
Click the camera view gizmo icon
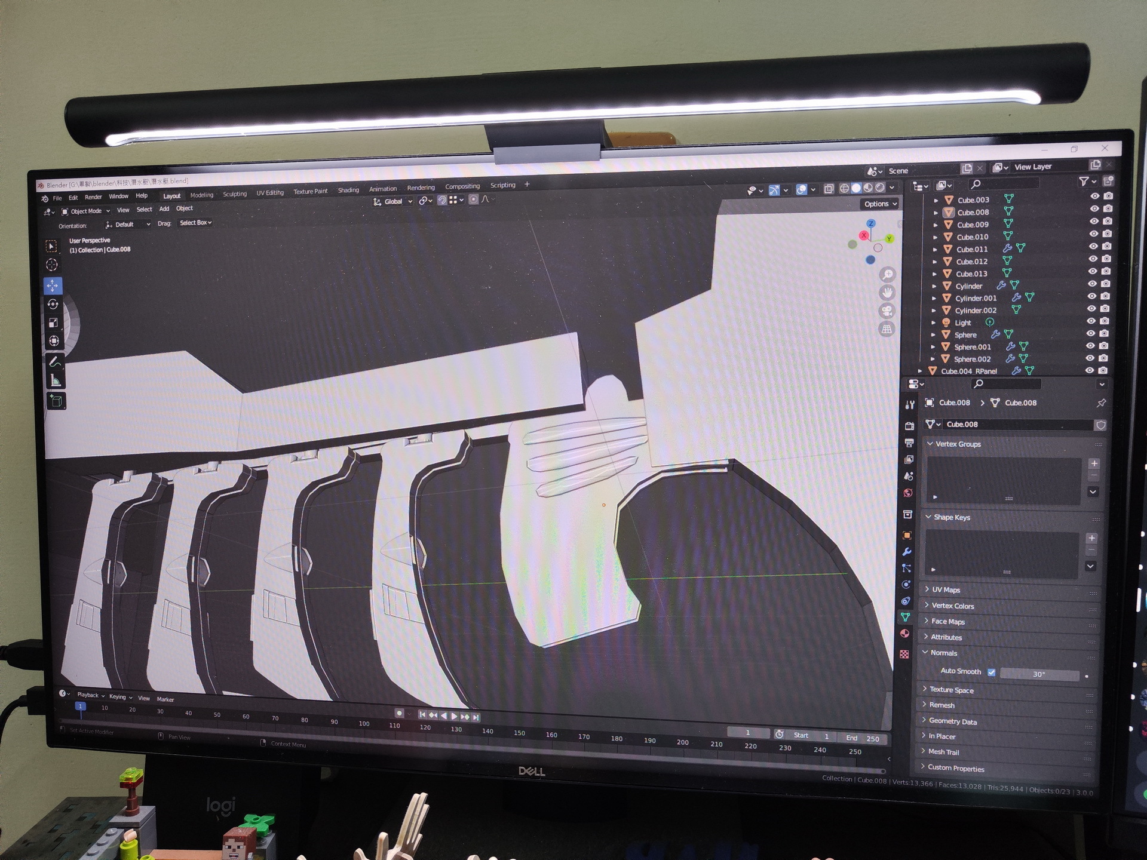coord(887,311)
